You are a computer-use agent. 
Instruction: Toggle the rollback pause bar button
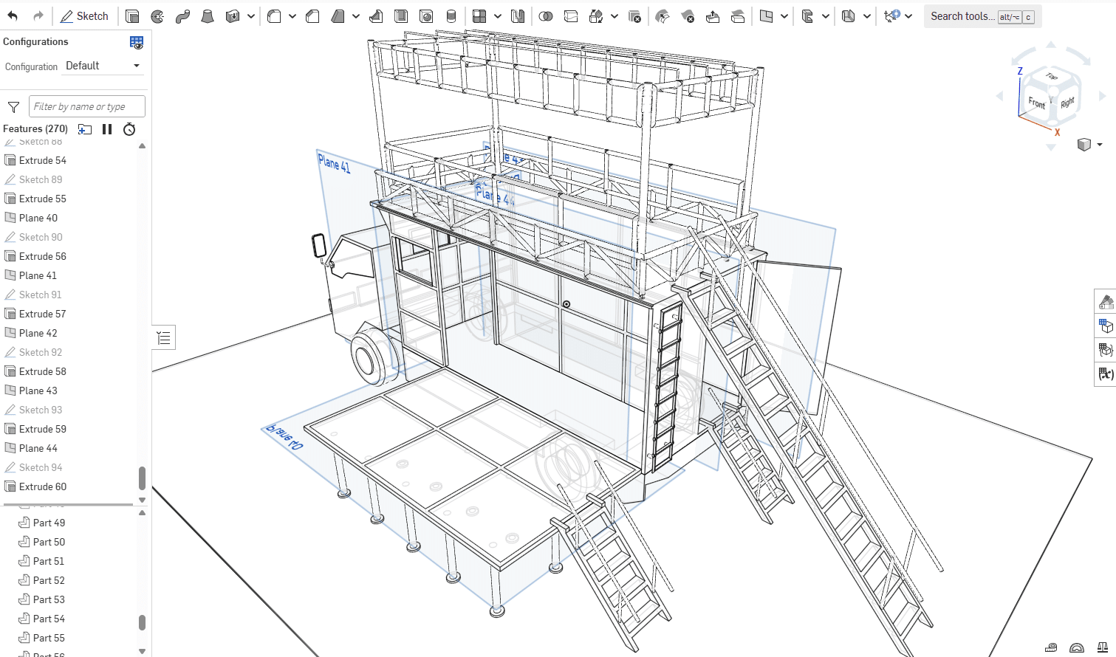click(x=107, y=129)
